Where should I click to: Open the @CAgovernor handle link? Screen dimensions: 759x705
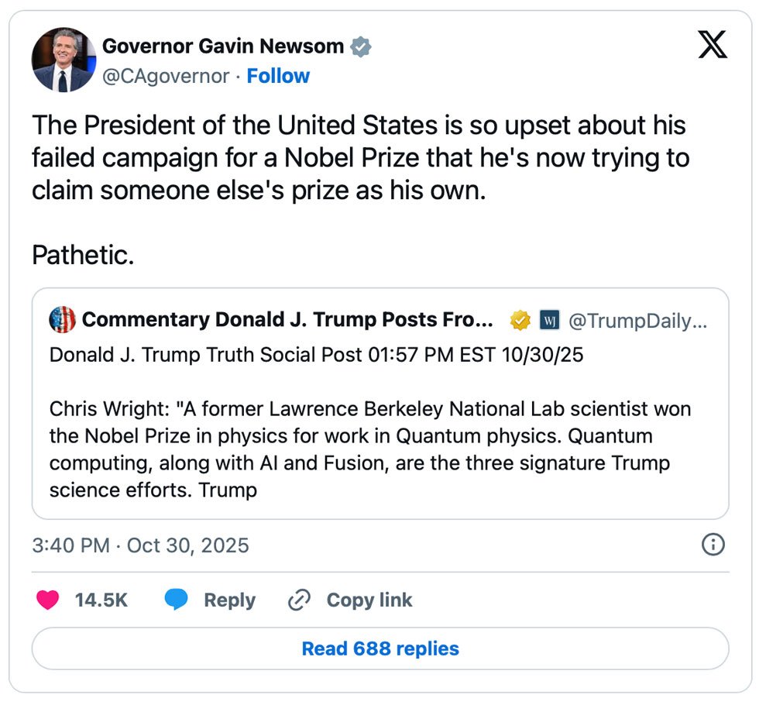[166, 76]
